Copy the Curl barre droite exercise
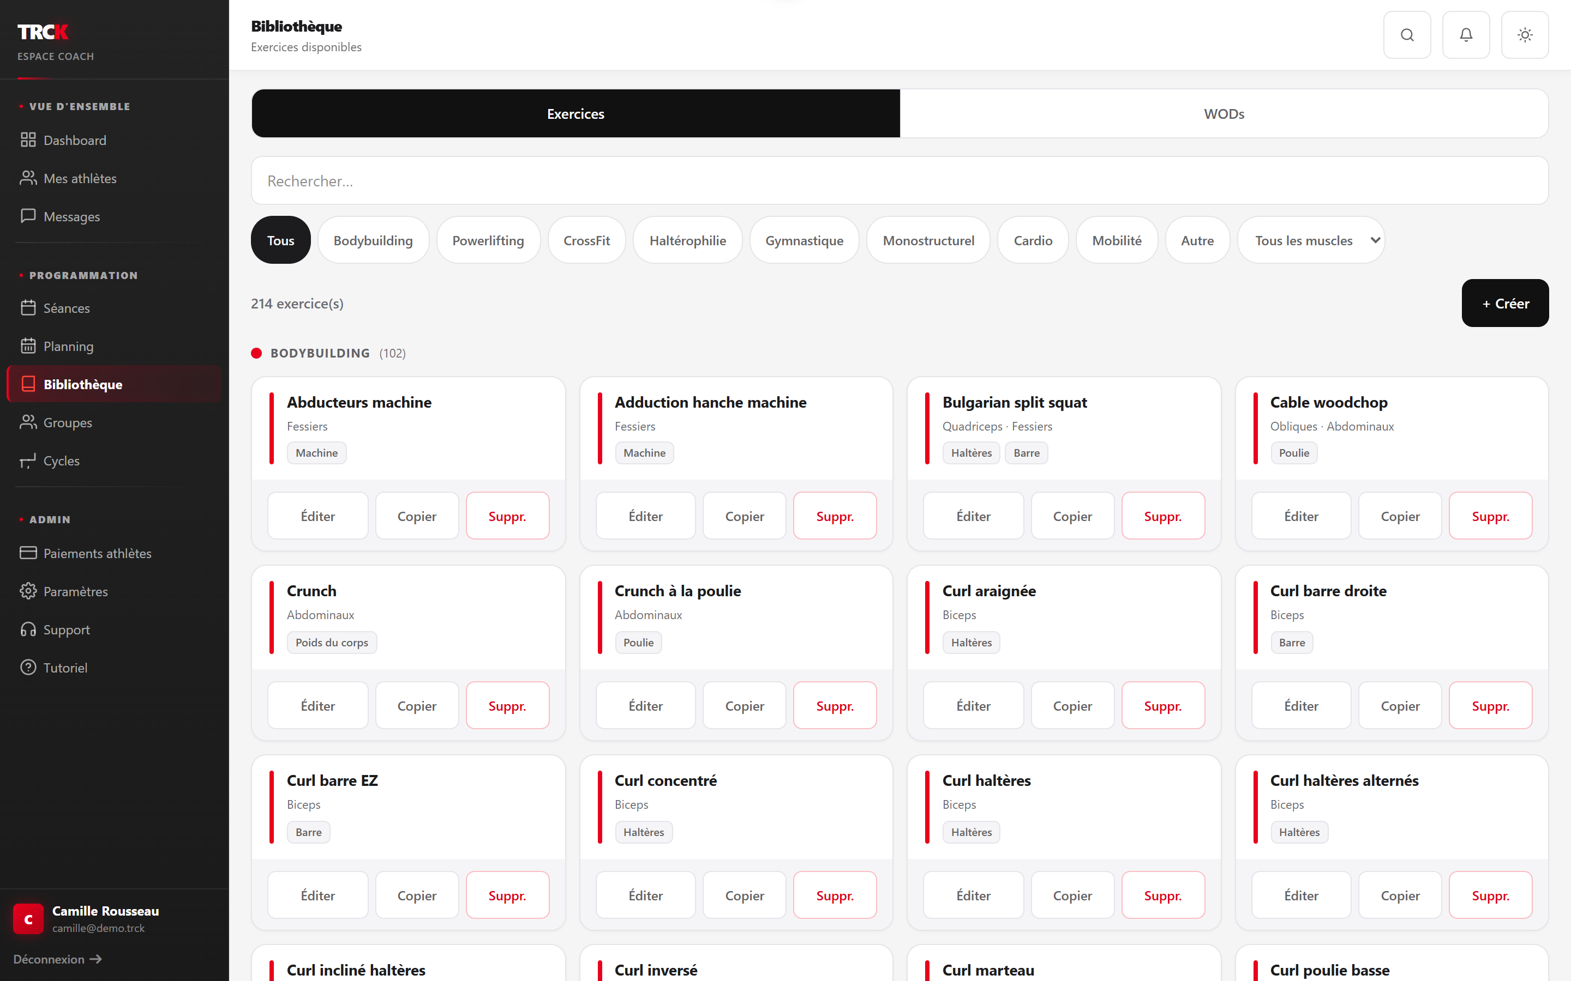 pyautogui.click(x=1400, y=705)
